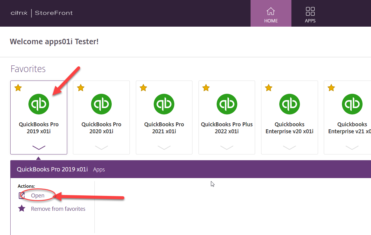Screen dimensions: 371x235
Task: Click the purple Remove from favorites star
Action: tap(22, 208)
